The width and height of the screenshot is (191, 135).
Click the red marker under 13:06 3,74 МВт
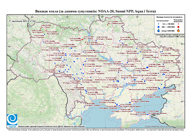pos(55,69)
